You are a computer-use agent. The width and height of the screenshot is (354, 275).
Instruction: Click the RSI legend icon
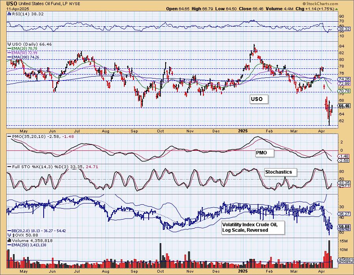click(9, 14)
